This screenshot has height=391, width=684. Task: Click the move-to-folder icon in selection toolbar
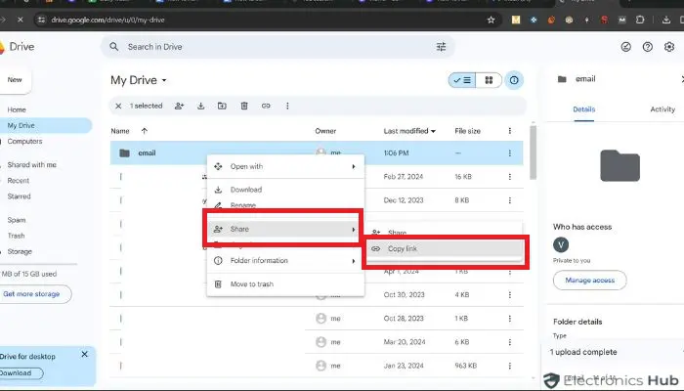coord(222,106)
